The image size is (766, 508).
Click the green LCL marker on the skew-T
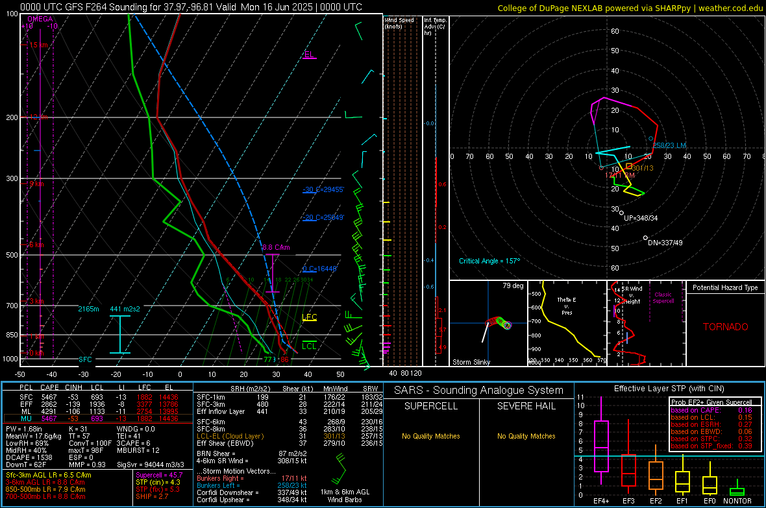309,346
